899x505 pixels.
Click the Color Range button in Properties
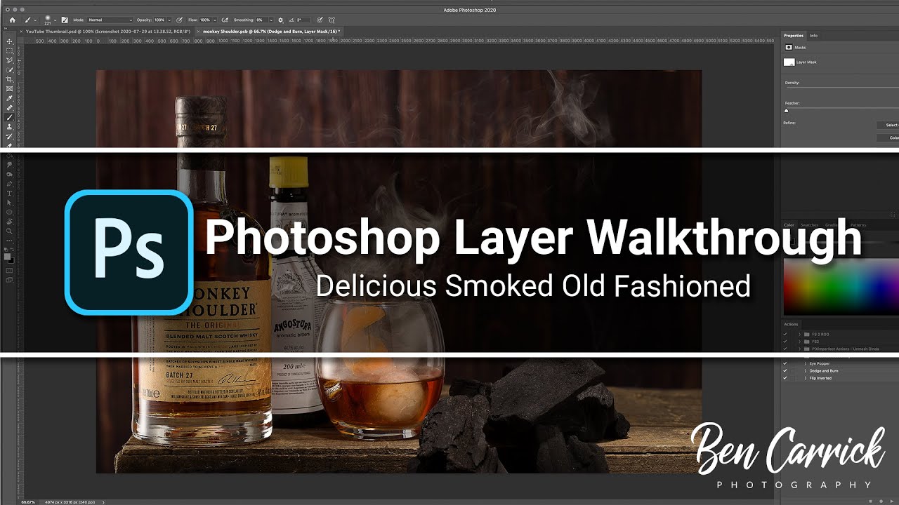(888, 137)
